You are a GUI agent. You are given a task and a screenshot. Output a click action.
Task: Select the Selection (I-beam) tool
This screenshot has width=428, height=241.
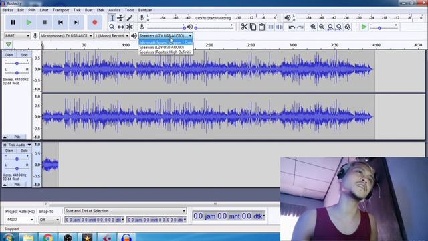112,18
